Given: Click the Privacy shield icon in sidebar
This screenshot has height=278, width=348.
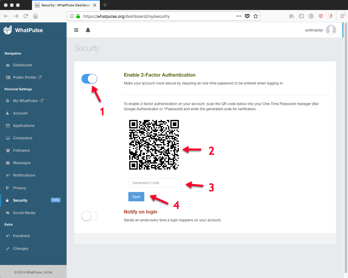Looking at the screenshot, I should point(7,188).
